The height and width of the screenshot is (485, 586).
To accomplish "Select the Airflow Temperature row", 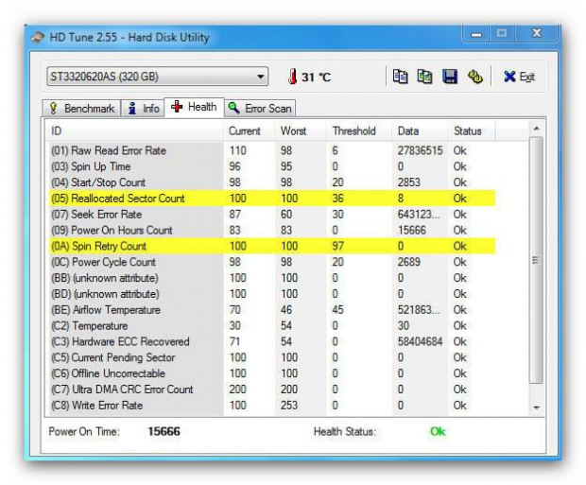I will [x=271, y=309].
